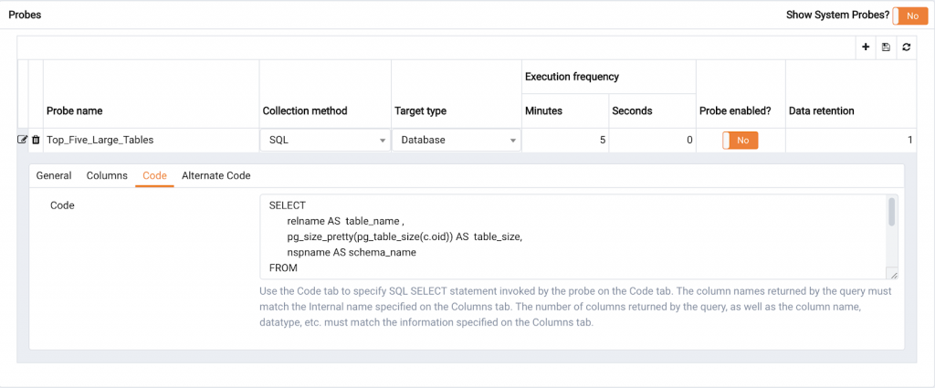Click the Minutes execution frequency field
The height and width of the screenshot is (388, 935).
coord(565,140)
